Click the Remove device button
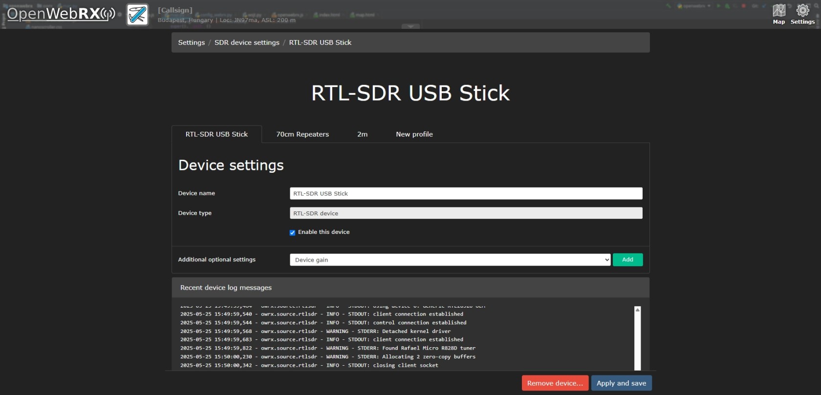The height and width of the screenshot is (395, 821). 555,383
